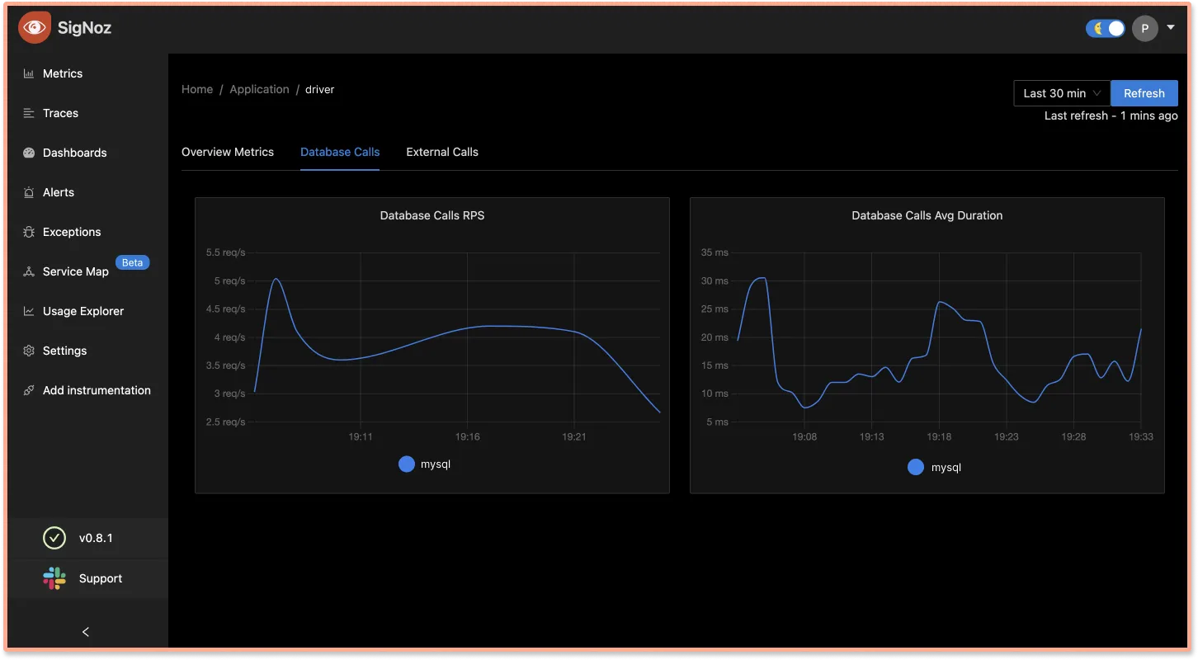Click the 19:18 tick on Avg Duration chart
Image resolution: width=1198 pixels, height=660 pixels.
click(x=939, y=436)
